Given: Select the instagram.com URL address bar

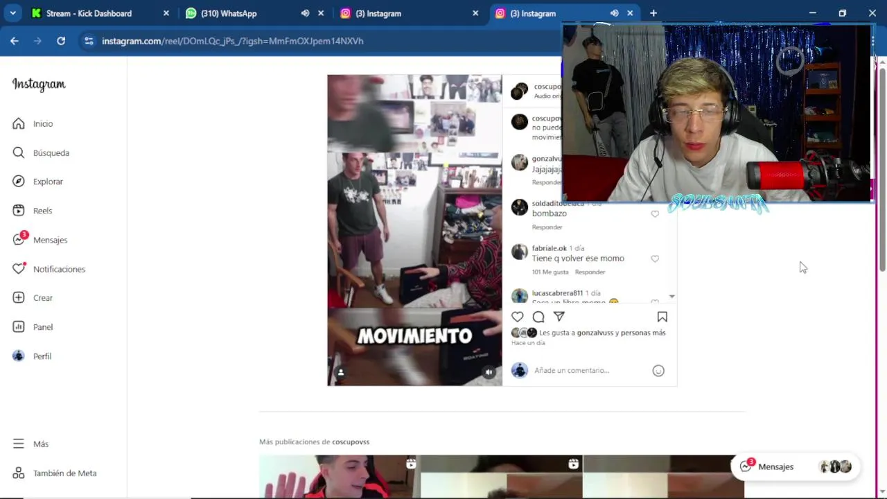Looking at the screenshot, I should click(x=233, y=41).
